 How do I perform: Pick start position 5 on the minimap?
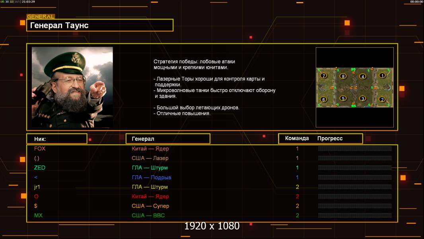pos(343,98)
